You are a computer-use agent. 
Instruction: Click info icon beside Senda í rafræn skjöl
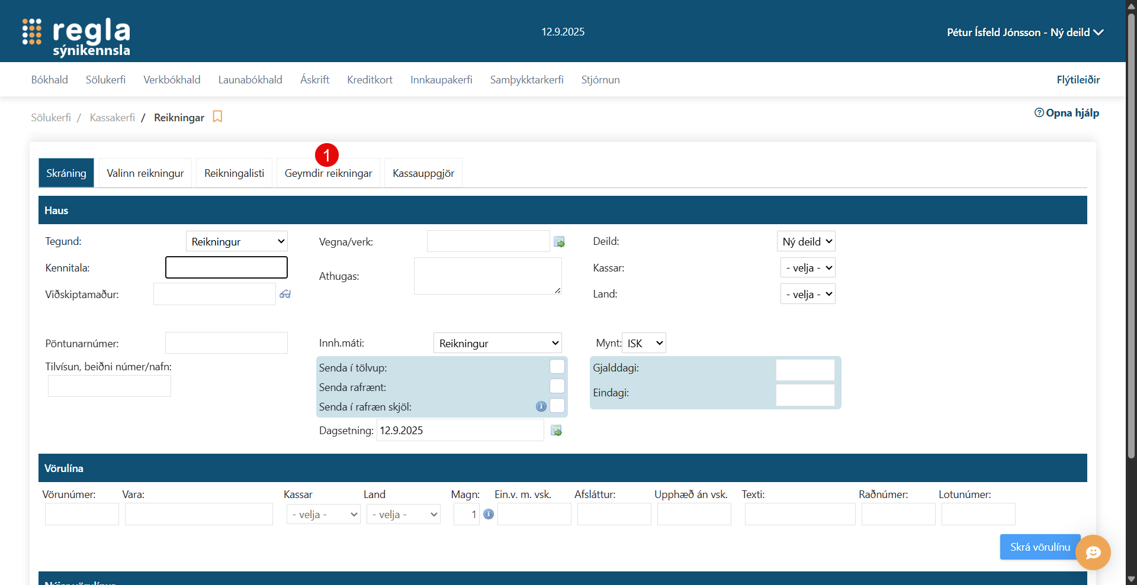[x=541, y=406]
